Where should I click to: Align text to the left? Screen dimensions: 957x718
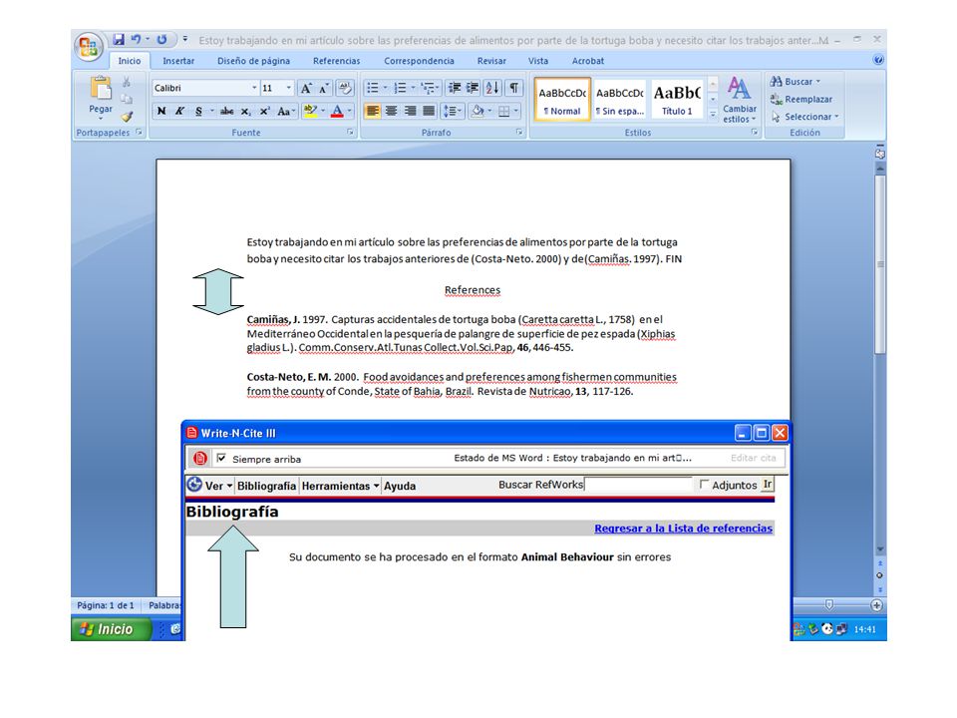pyautogui.click(x=372, y=111)
